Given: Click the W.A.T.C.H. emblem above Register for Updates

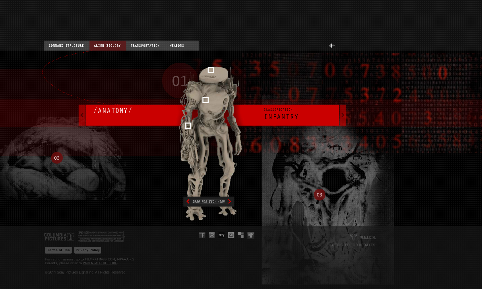Looking at the screenshot, I should pos(353,237).
